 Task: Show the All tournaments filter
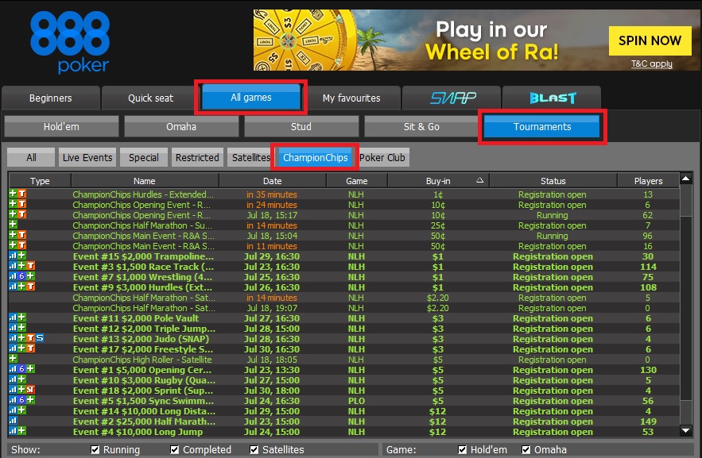pyautogui.click(x=31, y=157)
